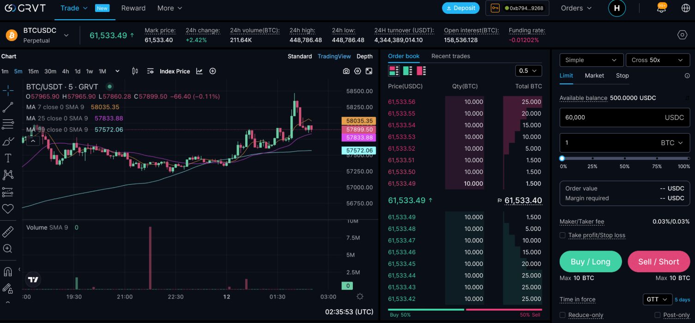Image resolution: width=695 pixels, height=323 pixels.
Task: Expand chart to fullscreen
Action: click(x=369, y=71)
